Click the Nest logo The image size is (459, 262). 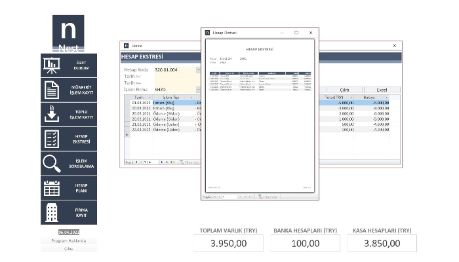click(68, 33)
